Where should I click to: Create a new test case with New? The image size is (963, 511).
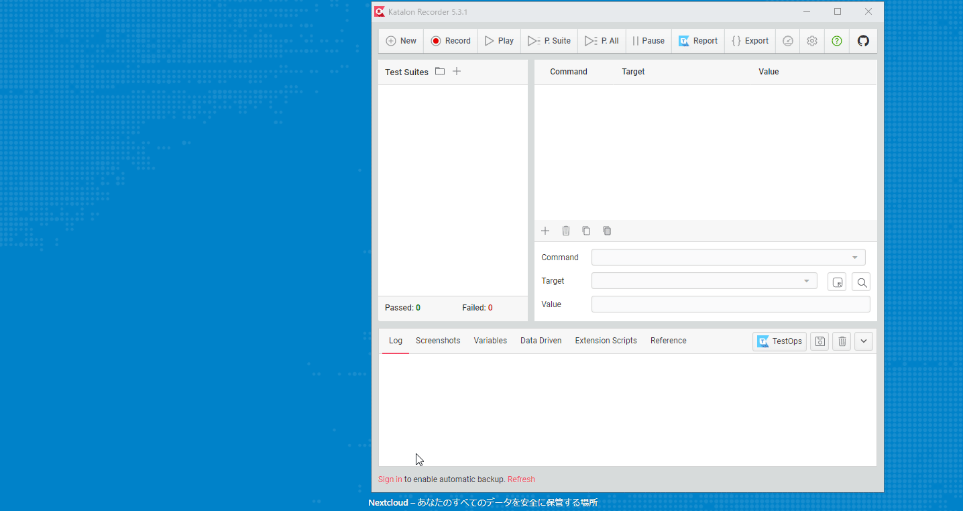click(x=401, y=41)
